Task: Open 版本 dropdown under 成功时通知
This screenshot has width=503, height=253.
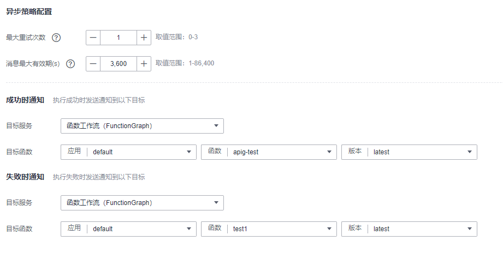Action: point(409,152)
